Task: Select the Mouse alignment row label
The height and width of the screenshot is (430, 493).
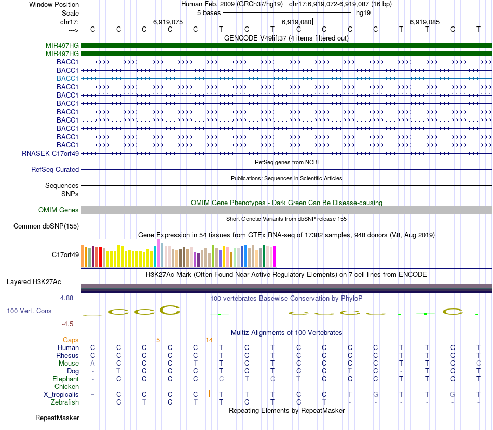Action: tap(69, 364)
